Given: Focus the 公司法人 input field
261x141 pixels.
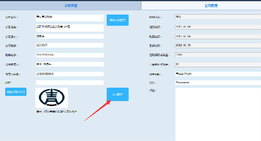Looking at the screenshot, I should [x=70, y=37].
